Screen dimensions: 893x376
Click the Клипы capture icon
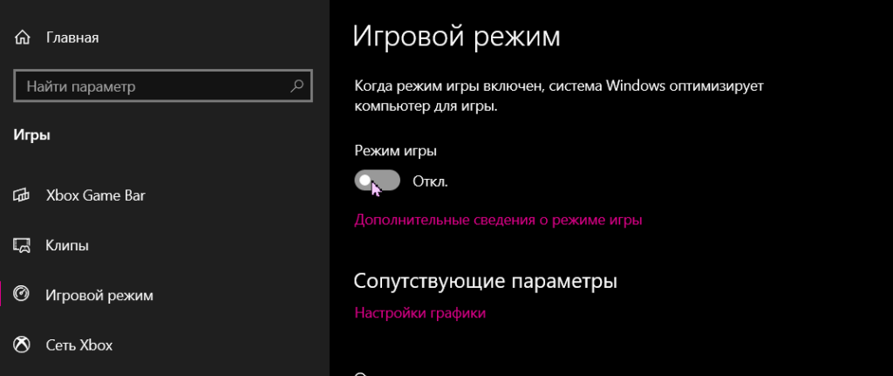click(x=24, y=245)
